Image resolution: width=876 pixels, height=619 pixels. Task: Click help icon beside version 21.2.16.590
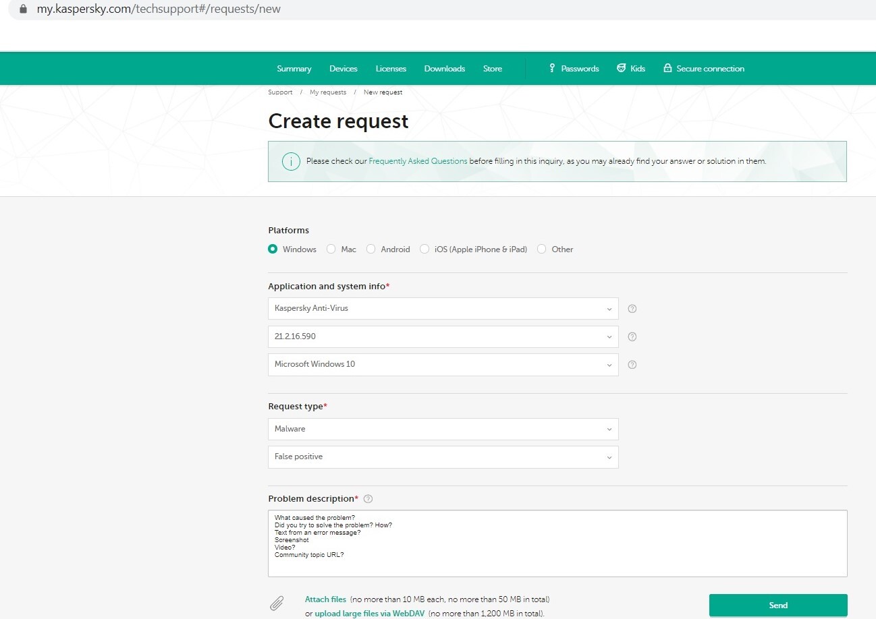632,336
